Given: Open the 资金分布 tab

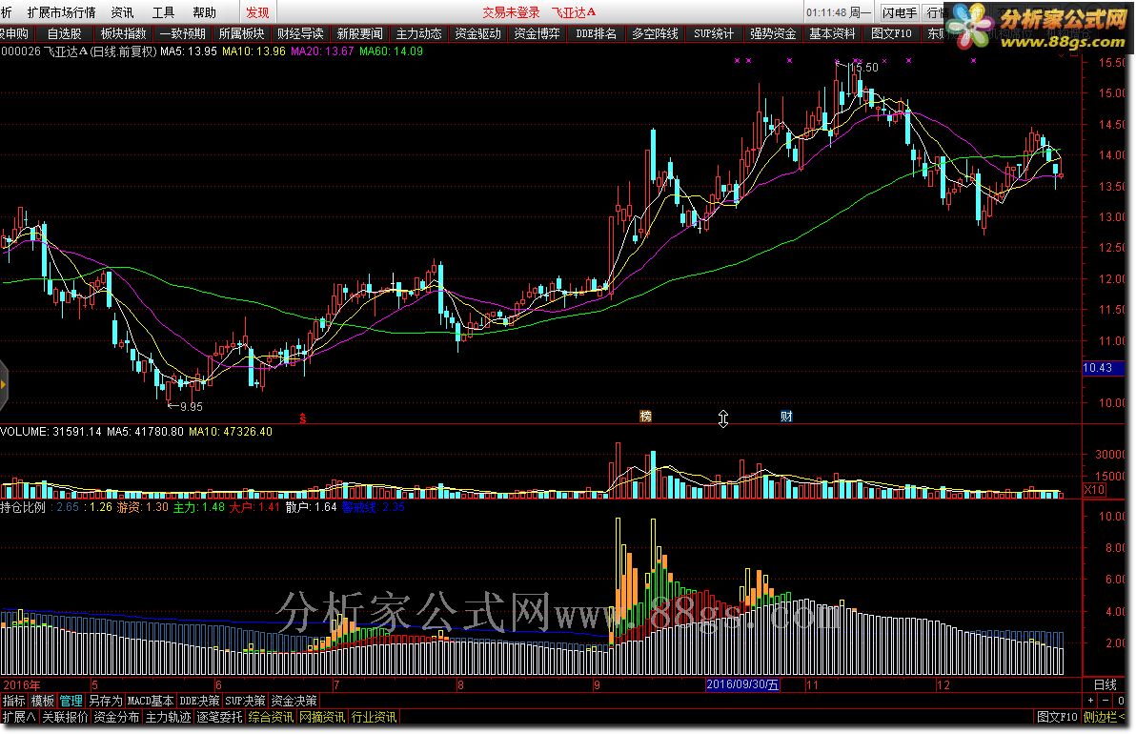Looking at the screenshot, I should point(116,717).
